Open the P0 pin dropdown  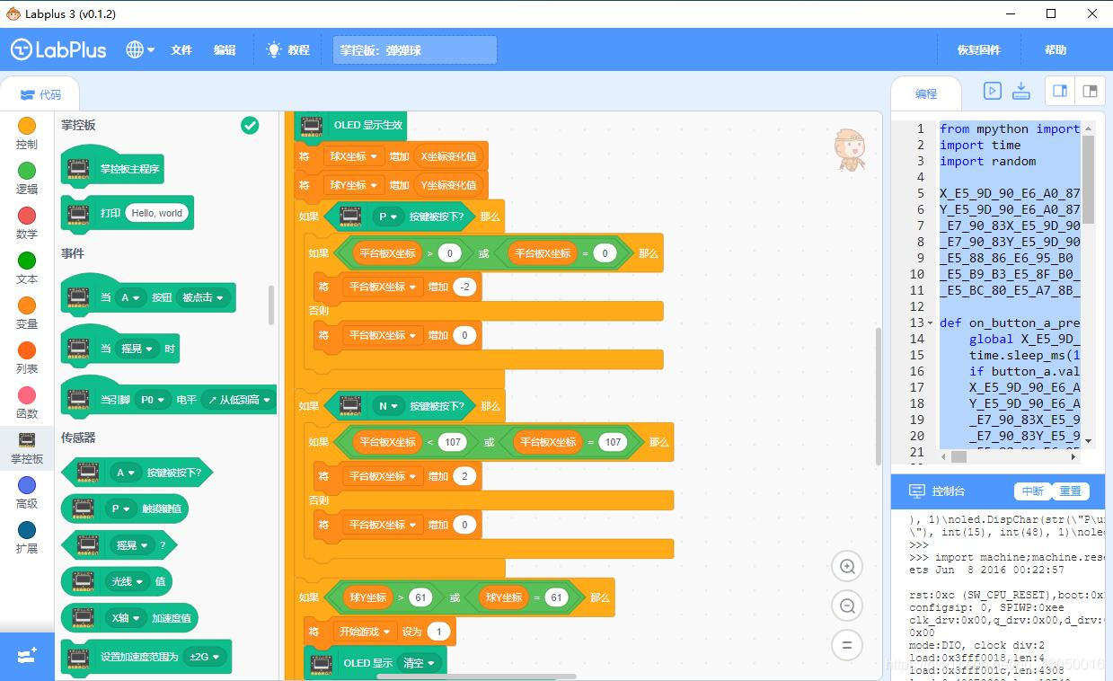(154, 400)
